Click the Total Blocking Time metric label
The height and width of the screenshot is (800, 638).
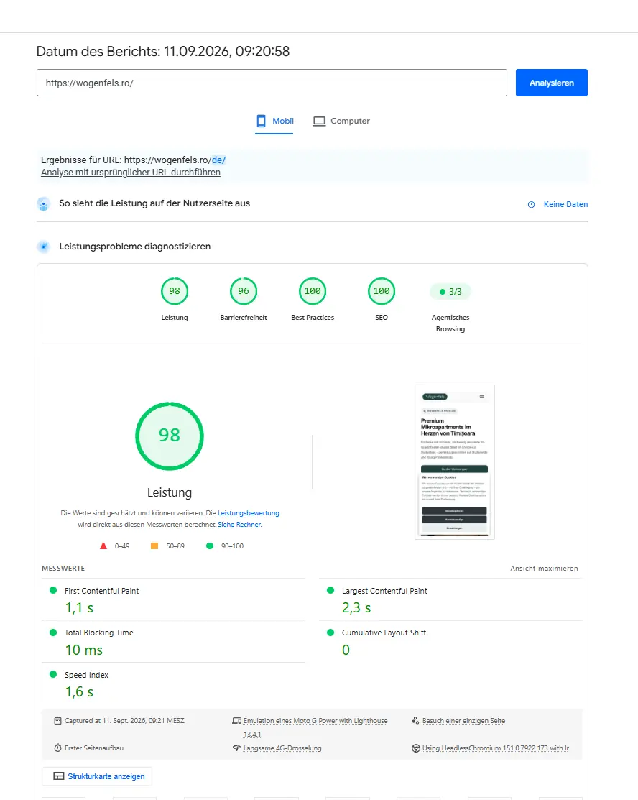(x=99, y=633)
